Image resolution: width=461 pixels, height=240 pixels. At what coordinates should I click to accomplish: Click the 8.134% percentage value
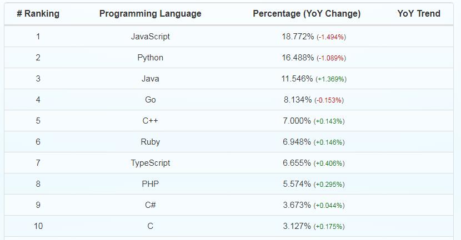pos(298,100)
